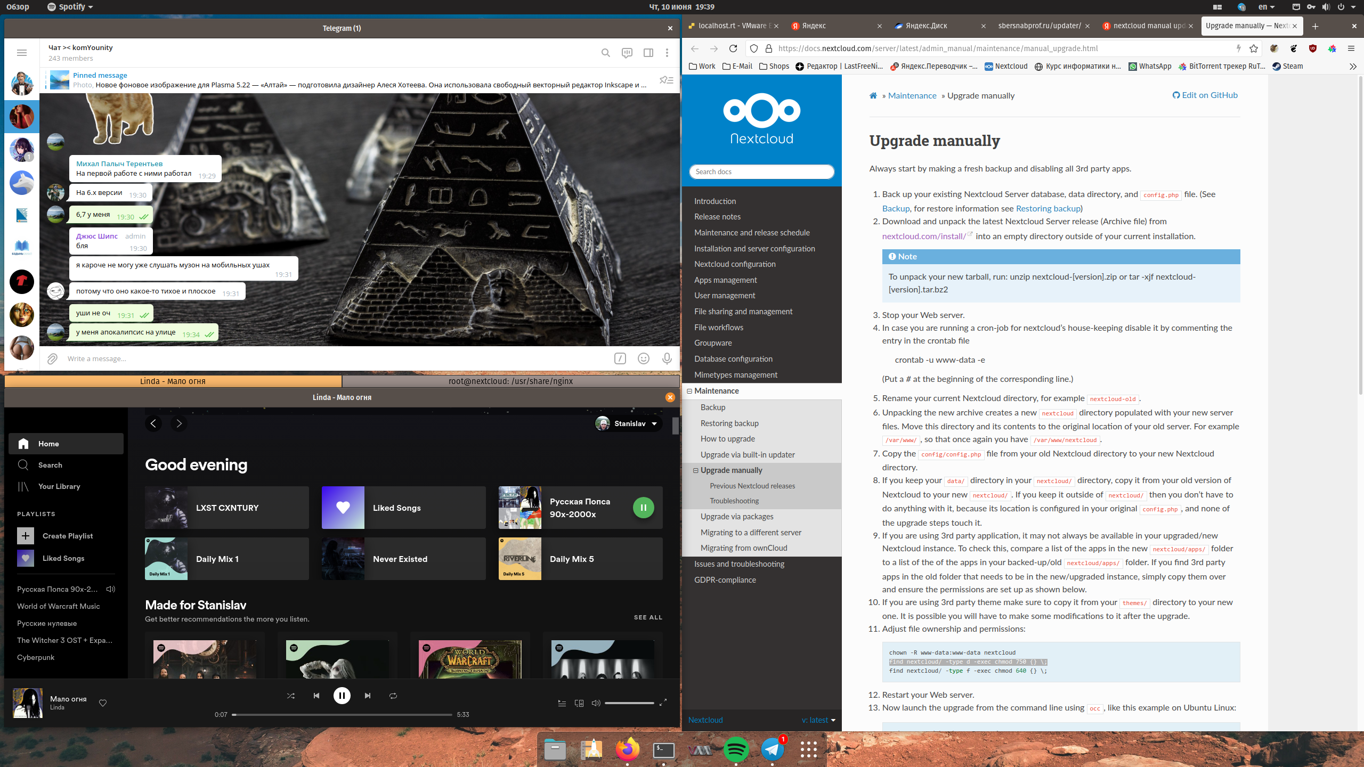Open the browser application menu
Viewport: 1364px width, 767px height.
coord(1351,48)
